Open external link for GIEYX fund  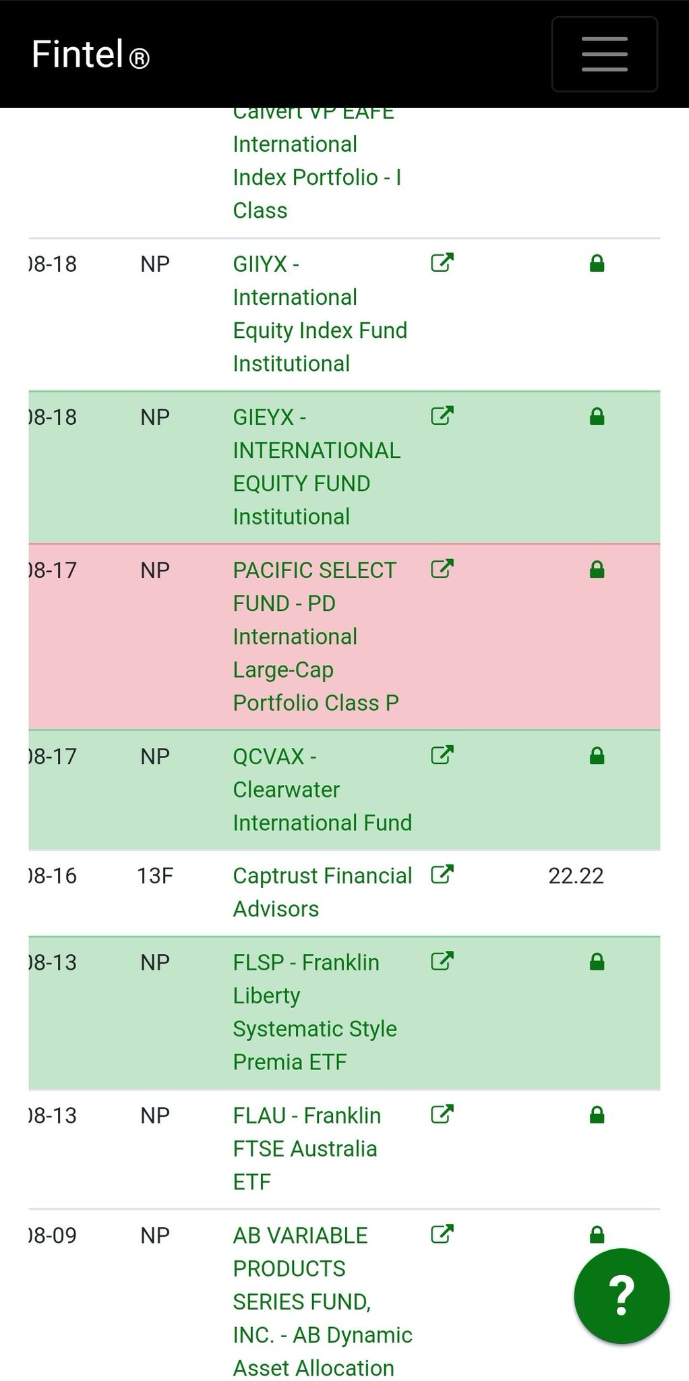tap(442, 415)
